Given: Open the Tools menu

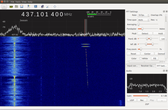Looking at the screenshot, I should click(x=18, y=2).
